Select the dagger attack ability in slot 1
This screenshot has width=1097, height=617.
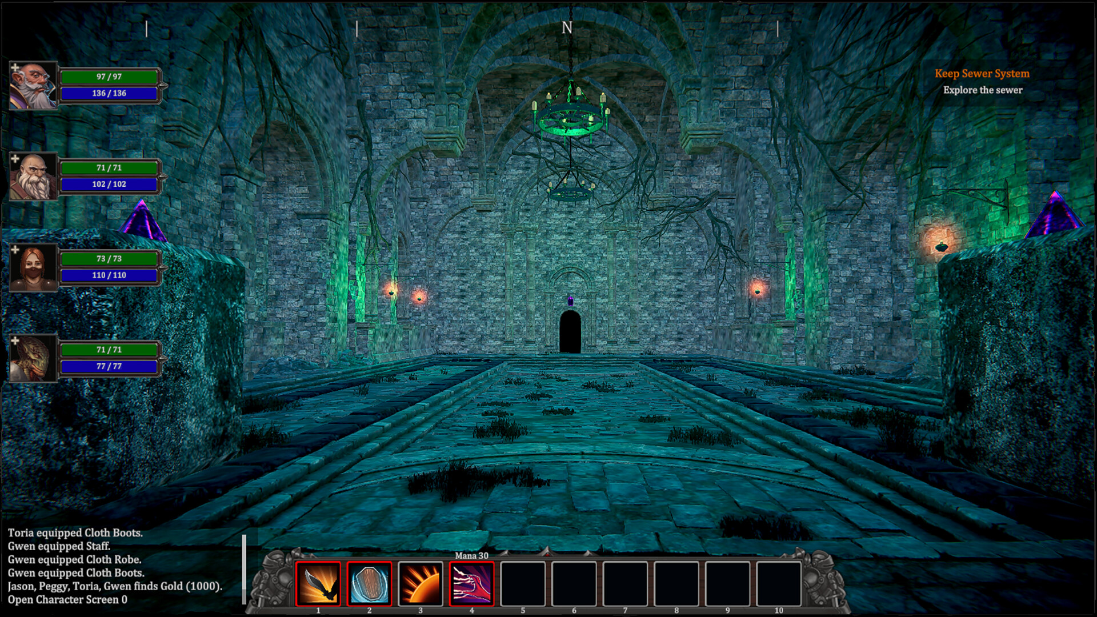pos(318,582)
